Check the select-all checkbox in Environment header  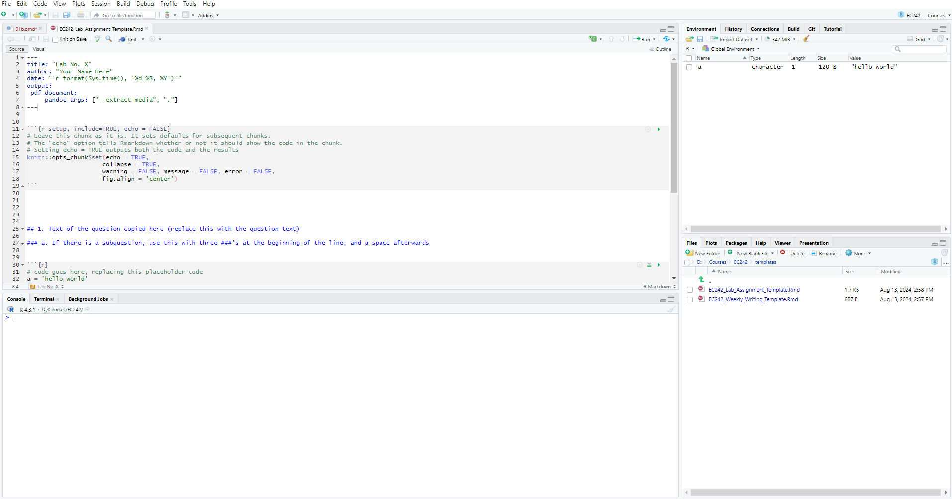(x=689, y=58)
